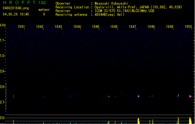
Task: Click the 1849 time axis marker
Action: pos(170,27)
